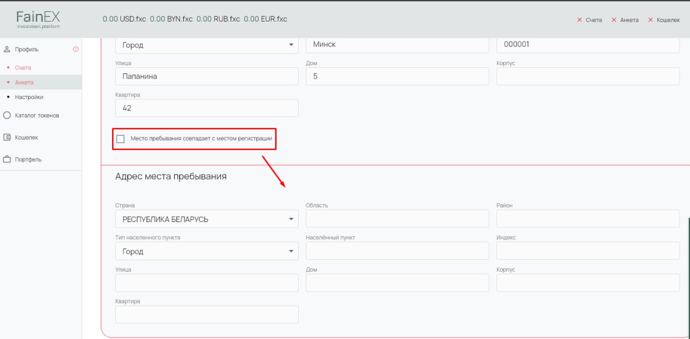This screenshot has height=339, width=690.
Task: Click the red X next to Счета in header
Action: coord(579,20)
